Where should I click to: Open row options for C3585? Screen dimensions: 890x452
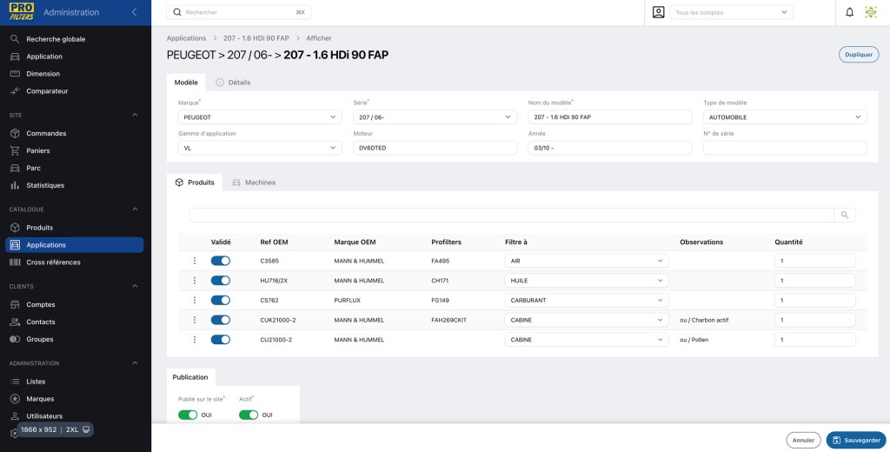point(195,261)
